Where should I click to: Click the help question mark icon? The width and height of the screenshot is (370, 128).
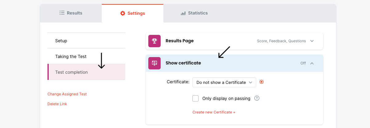tap(257, 98)
